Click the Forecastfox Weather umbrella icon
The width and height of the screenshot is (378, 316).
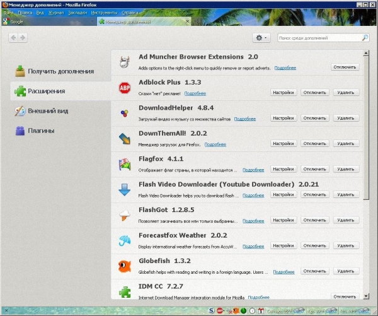[x=125, y=241]
